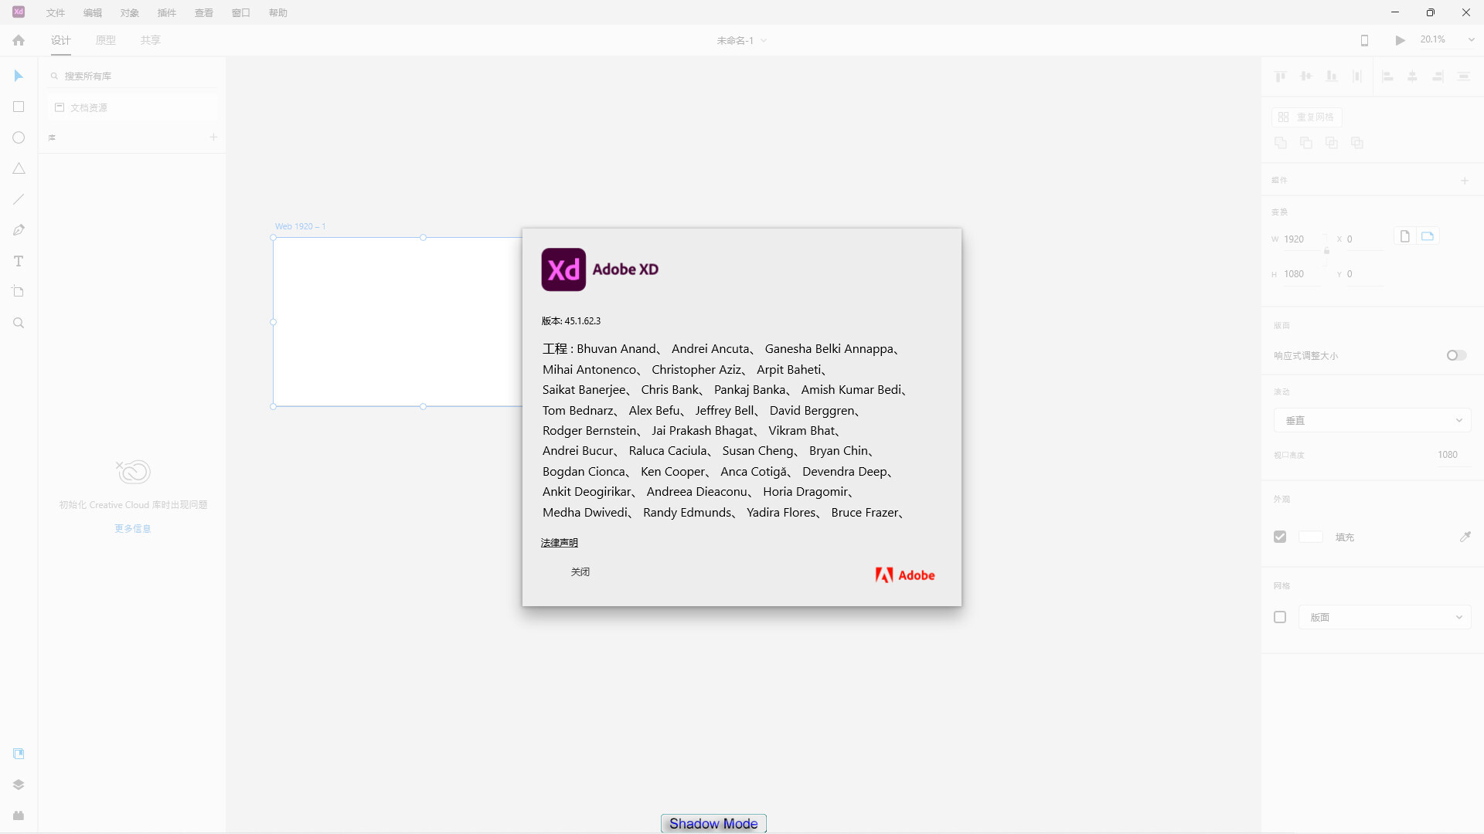Viewport: 1484px width, 834px height.
Task: Expand the grid type dropdown
Action: [1384, 617]
